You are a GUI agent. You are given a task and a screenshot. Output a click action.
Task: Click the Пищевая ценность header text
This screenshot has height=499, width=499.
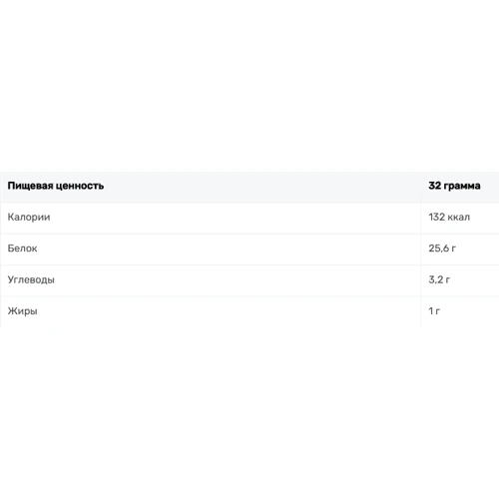pyautogui.click(x=56, y=186)
